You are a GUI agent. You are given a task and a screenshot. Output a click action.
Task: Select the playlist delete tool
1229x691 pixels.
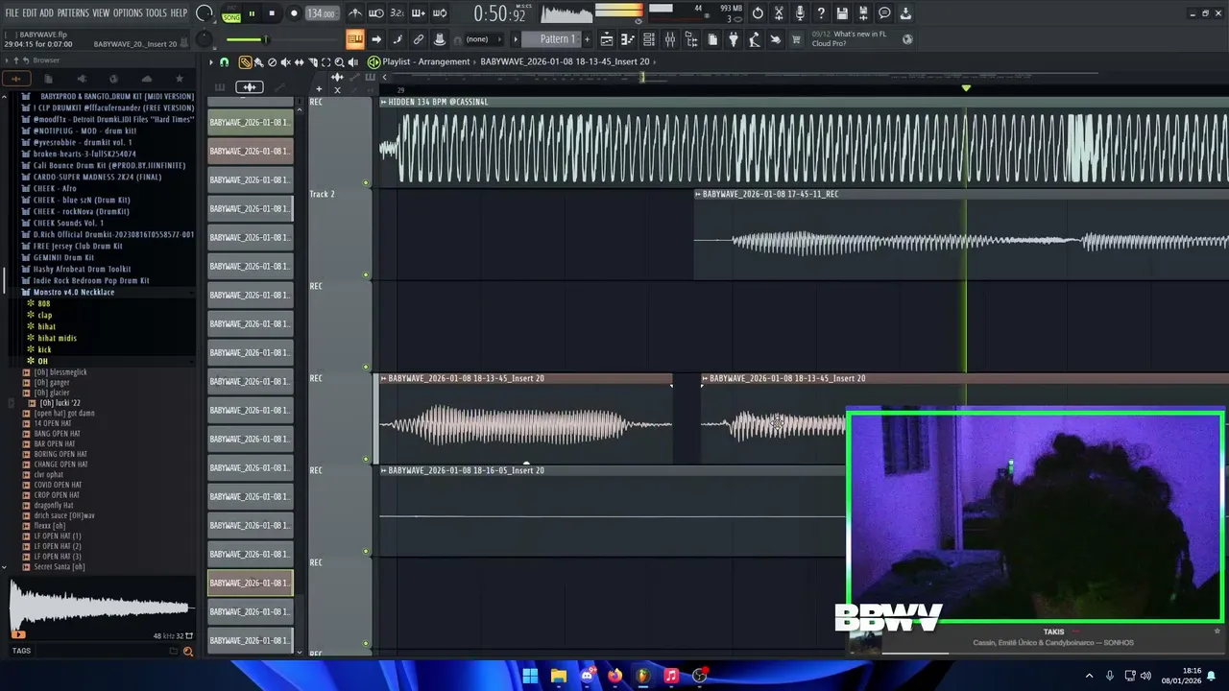tap(272, 62)
